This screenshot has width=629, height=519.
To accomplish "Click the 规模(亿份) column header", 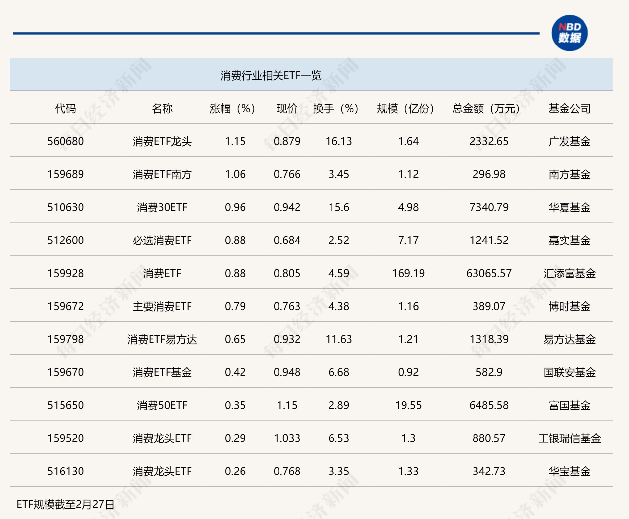I will [405, 108].
